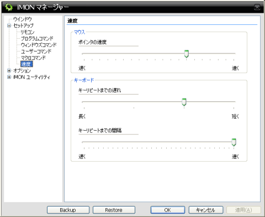Click the キーリピートまでの間隔 label
Viewport: 265px width, 217px height.
coord(100,131)
